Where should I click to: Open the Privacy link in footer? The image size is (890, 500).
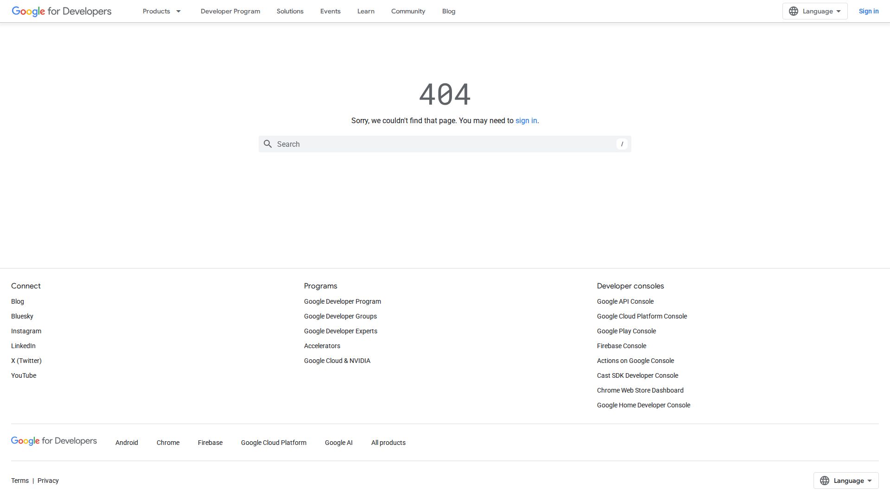[x=48, y=481]
